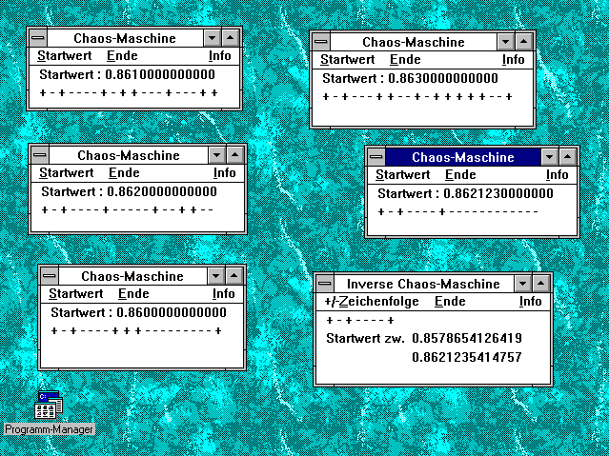This screenshot has width=609, height=456.
Task: Activate window with Startwert 0.8620000000000 via title bar
Action: (x=128, y=155)
